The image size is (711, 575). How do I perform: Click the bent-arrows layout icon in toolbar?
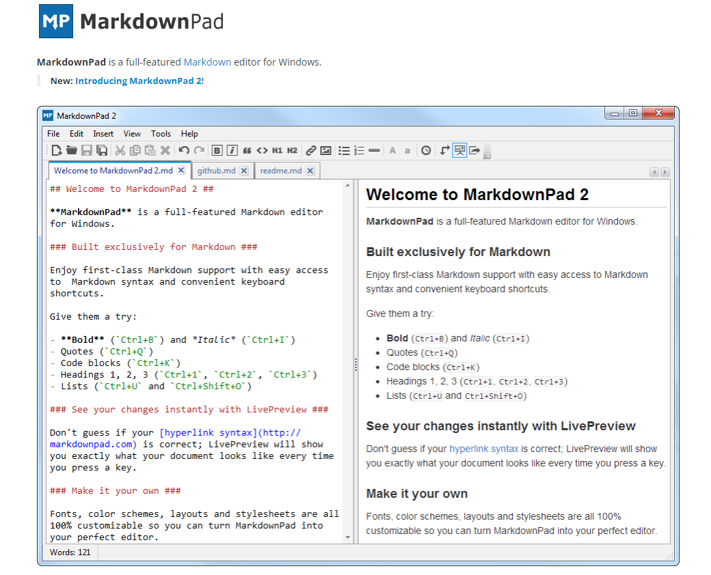[445, 150]
